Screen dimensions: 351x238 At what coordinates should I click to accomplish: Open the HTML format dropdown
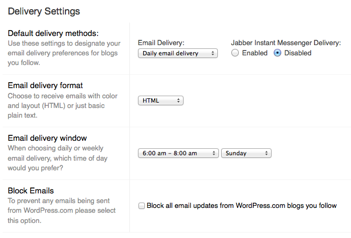click(x=160, y=100)
